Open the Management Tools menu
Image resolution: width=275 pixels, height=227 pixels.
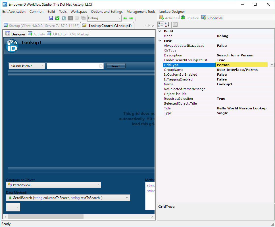141,12
